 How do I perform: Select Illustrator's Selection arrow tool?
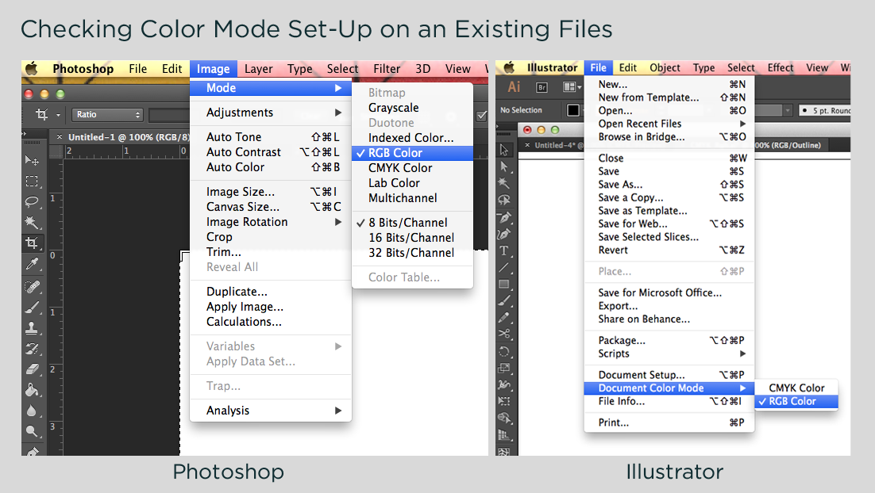(x=504, y=150)
